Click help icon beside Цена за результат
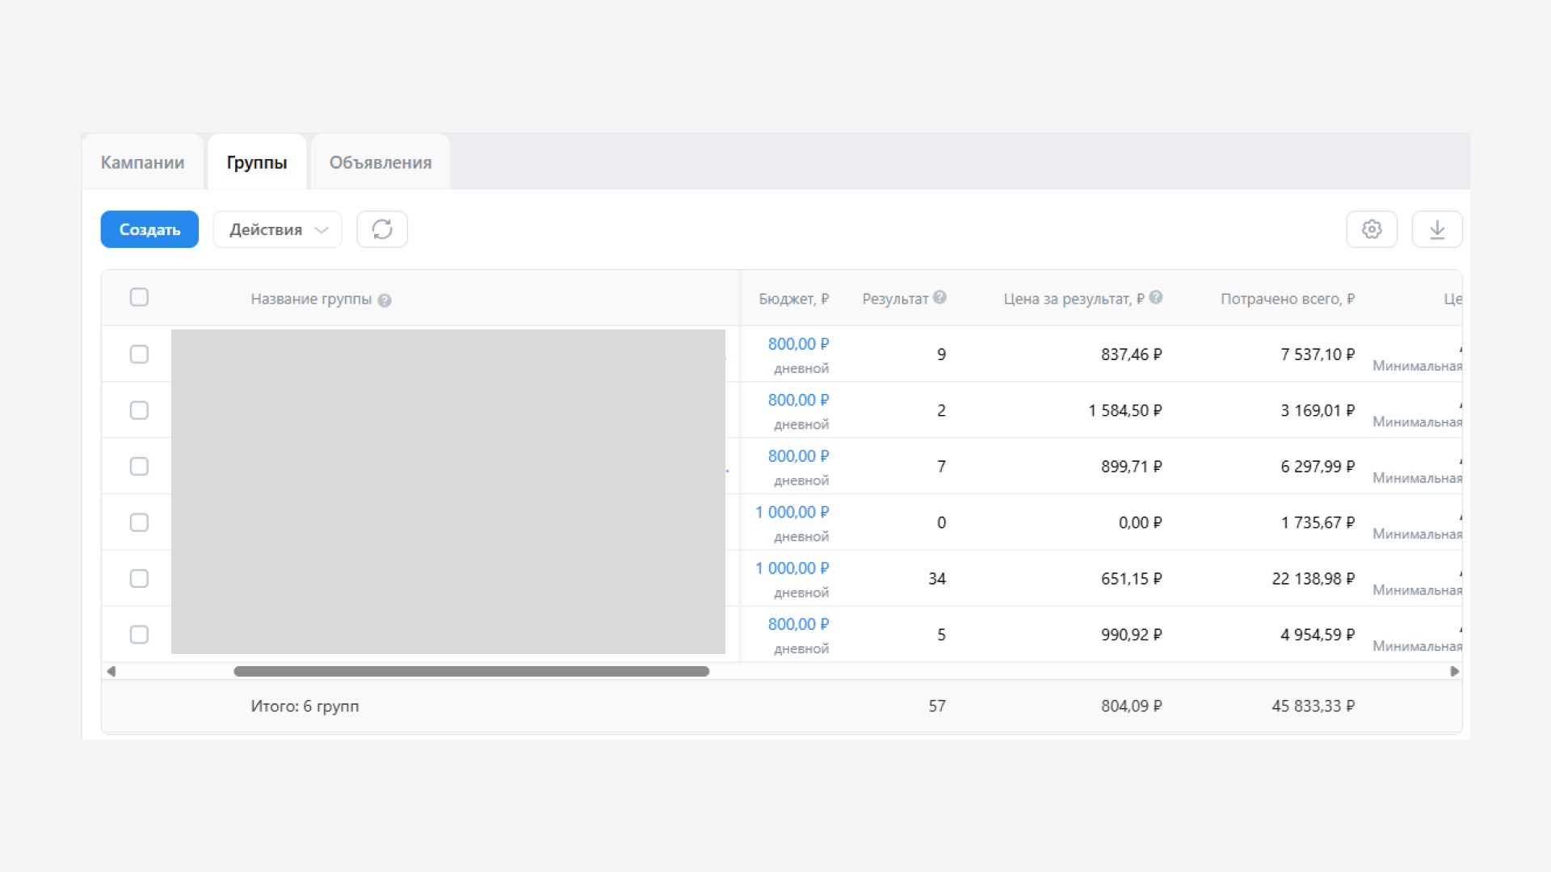 (x=1155, y=297)
